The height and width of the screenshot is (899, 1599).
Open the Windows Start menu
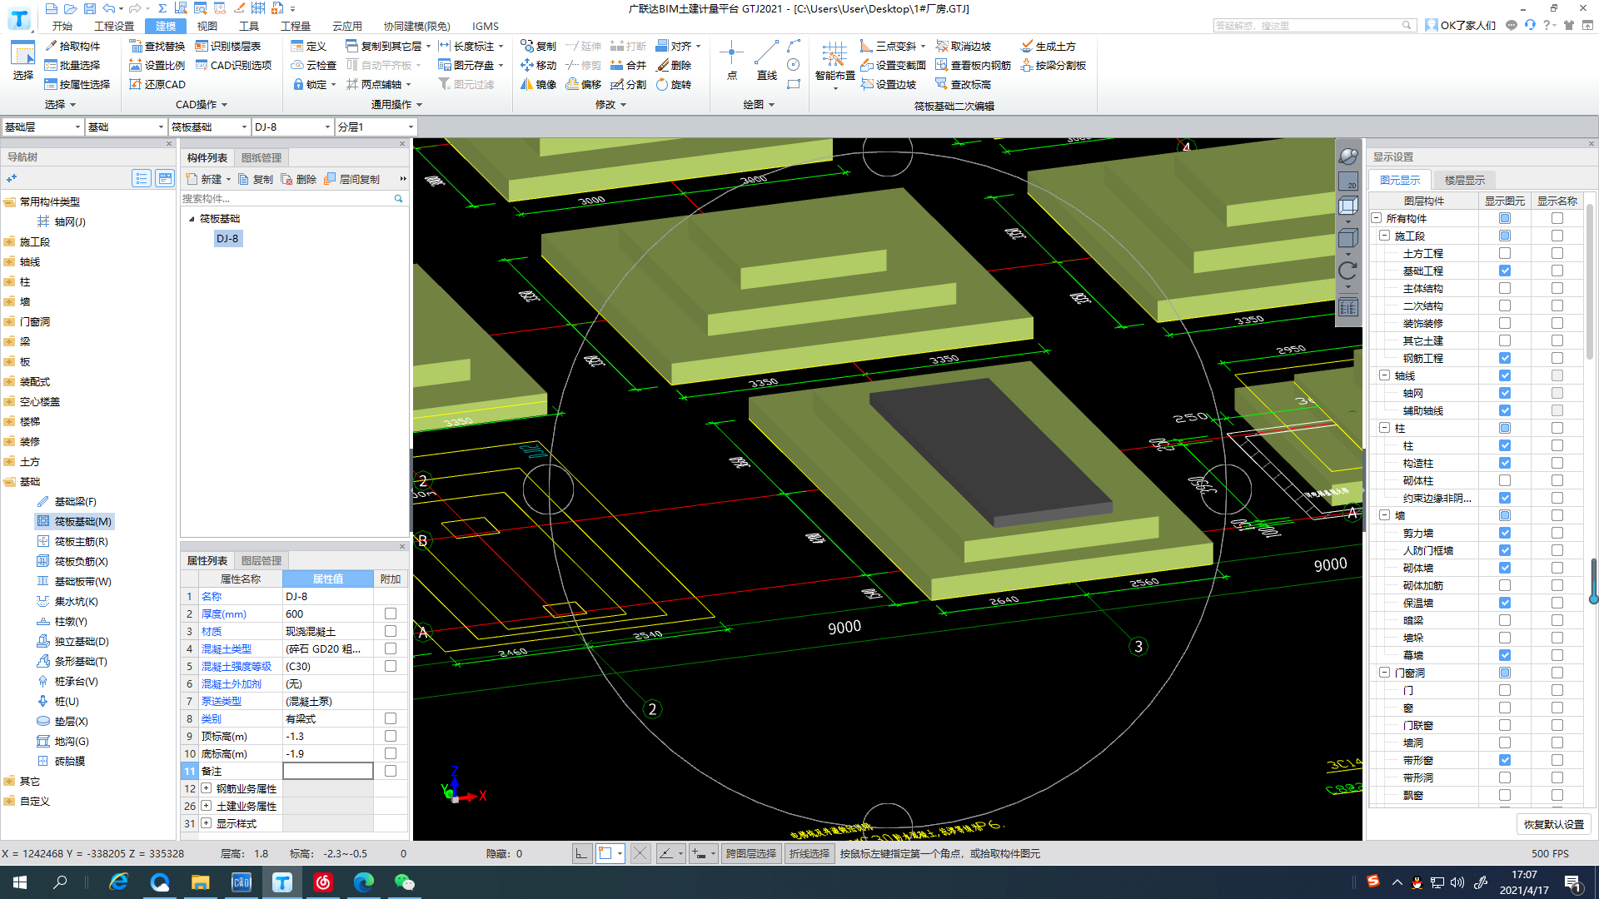pos(20,882)
